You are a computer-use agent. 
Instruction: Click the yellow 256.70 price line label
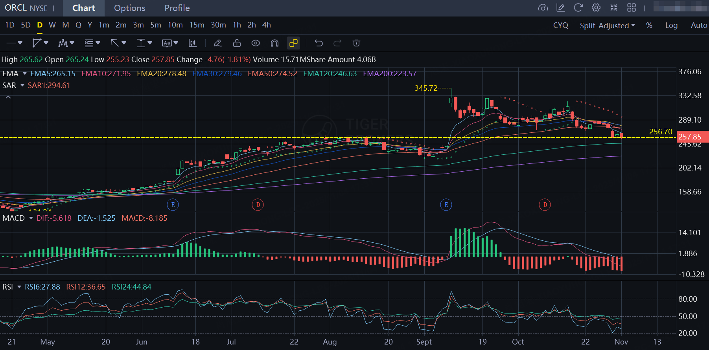click(660, 132)
